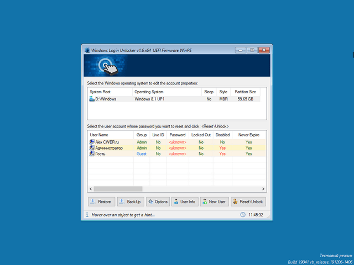
Task: Click the Password column header
Action: point(178,135)
